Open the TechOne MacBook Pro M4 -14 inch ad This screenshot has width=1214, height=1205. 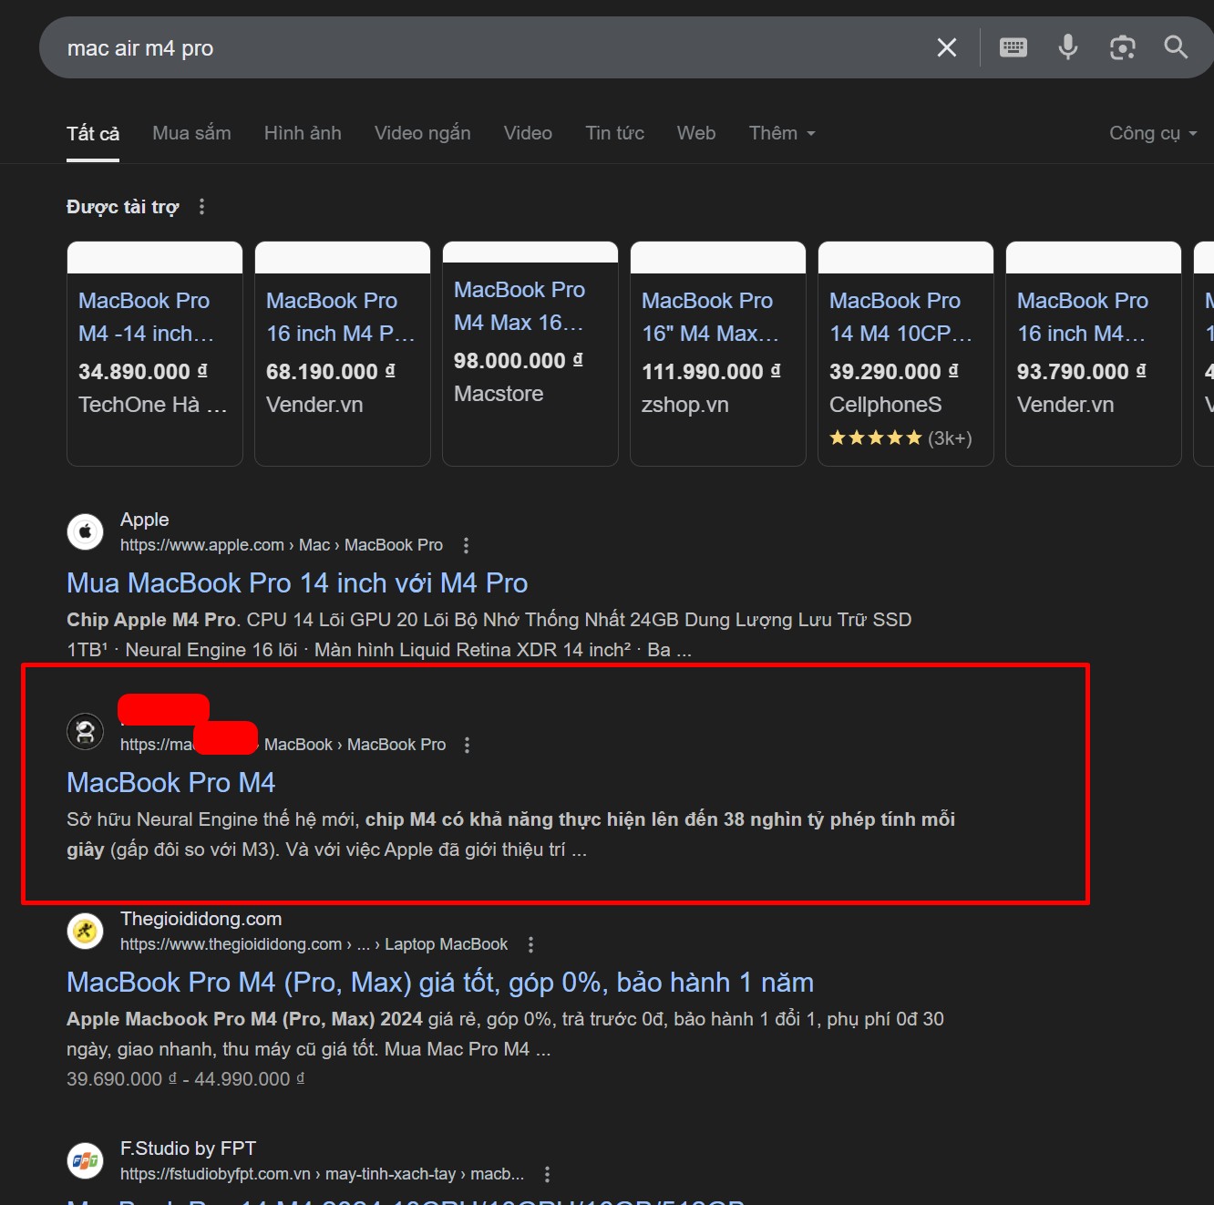click(155, 354)
